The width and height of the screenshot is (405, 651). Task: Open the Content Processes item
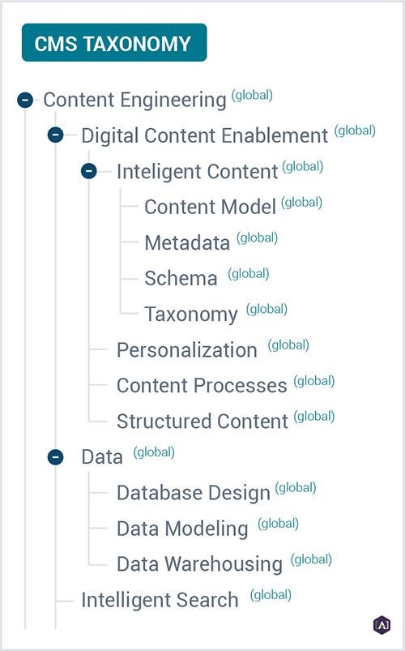pyautogui.click(x=202, y=385)
